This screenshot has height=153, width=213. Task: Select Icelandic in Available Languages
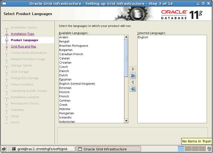tap(92, 117)
